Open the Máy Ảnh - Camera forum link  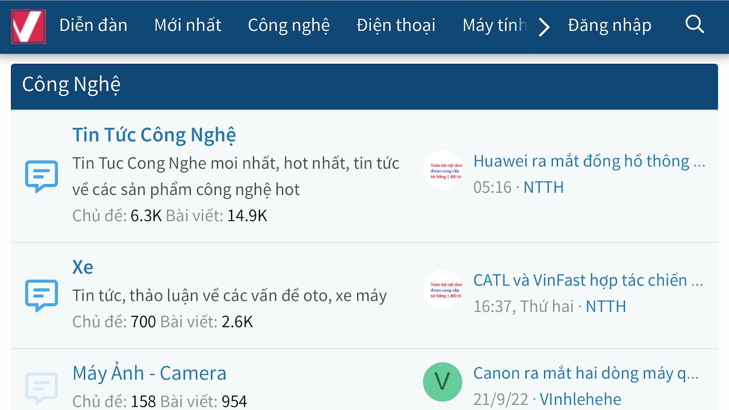pyautogui.click(x=149, y=373)
